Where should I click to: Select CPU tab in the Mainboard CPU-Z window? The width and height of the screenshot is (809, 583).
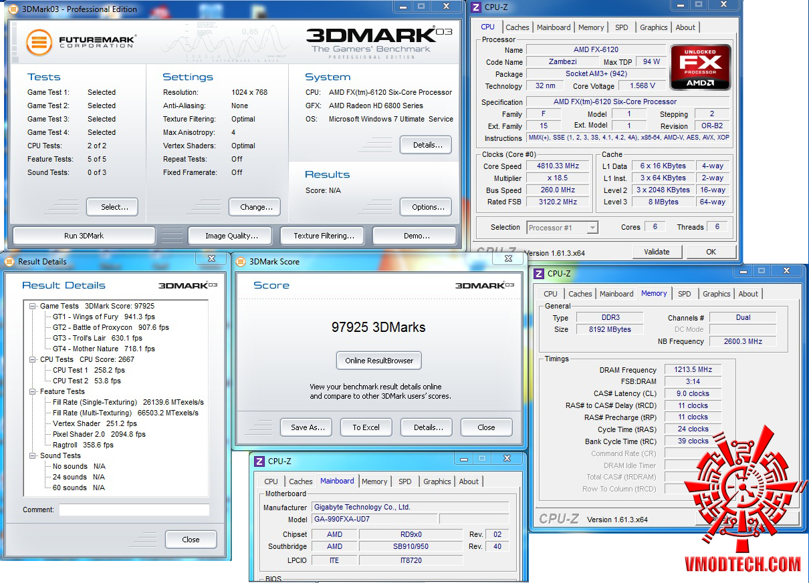click(x=271, y=481)
